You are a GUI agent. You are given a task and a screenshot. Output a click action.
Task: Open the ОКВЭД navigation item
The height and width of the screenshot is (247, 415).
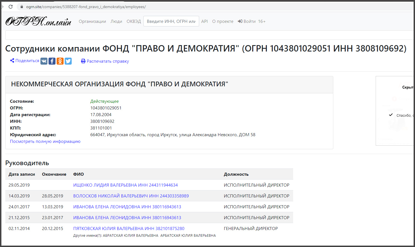tap(134, 21)
